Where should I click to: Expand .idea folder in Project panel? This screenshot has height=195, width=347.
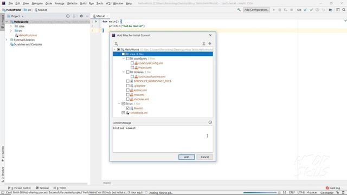[11, 26]
